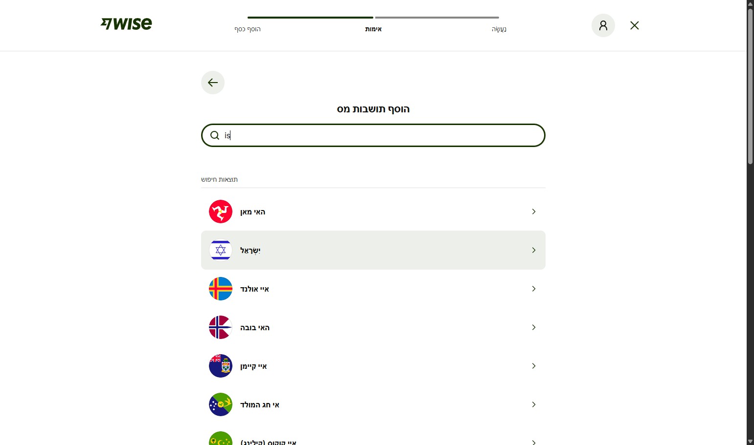Viewport: 754px width, 445px height.
Task: Click the back arrow button
Action: [x=213, y=83]
